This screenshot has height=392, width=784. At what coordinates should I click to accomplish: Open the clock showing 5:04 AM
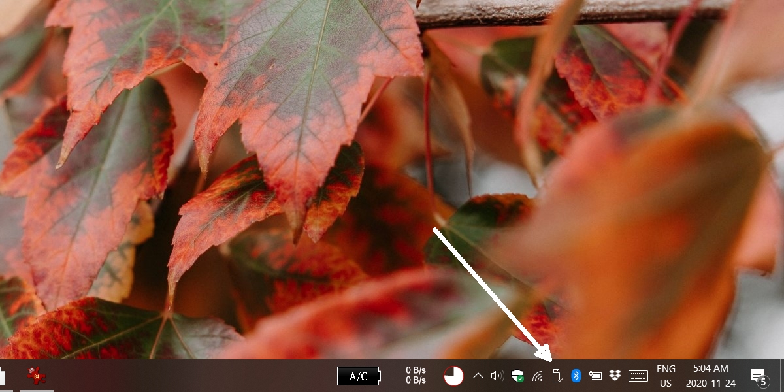coord(710,376)
